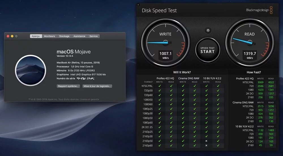Click 1080i60 10 Bit YUV write checkmark

206,104
